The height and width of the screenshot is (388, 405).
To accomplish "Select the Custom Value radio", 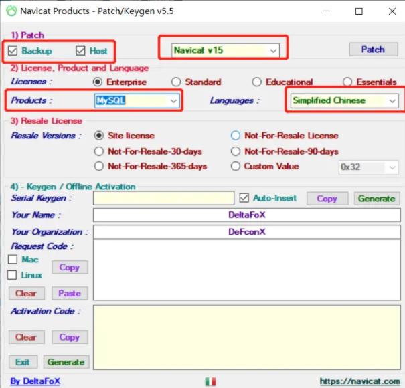I will point(236,166).
